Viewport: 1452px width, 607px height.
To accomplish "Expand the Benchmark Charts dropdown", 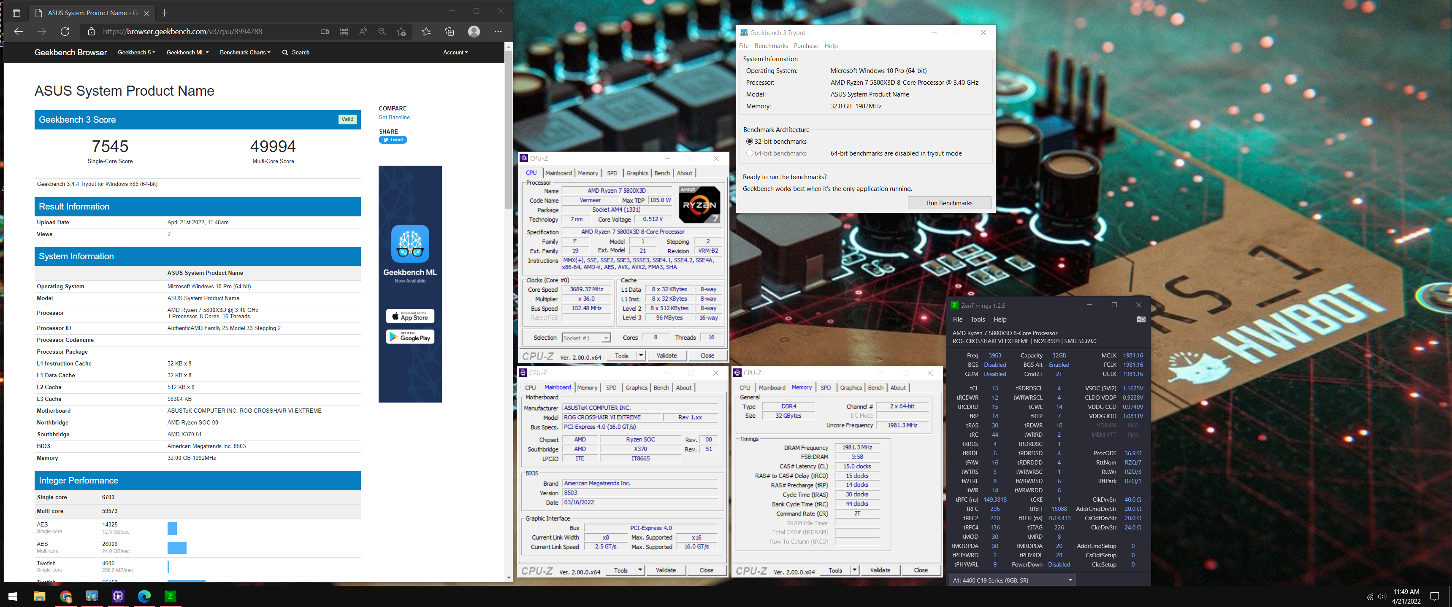I will 245,52.
